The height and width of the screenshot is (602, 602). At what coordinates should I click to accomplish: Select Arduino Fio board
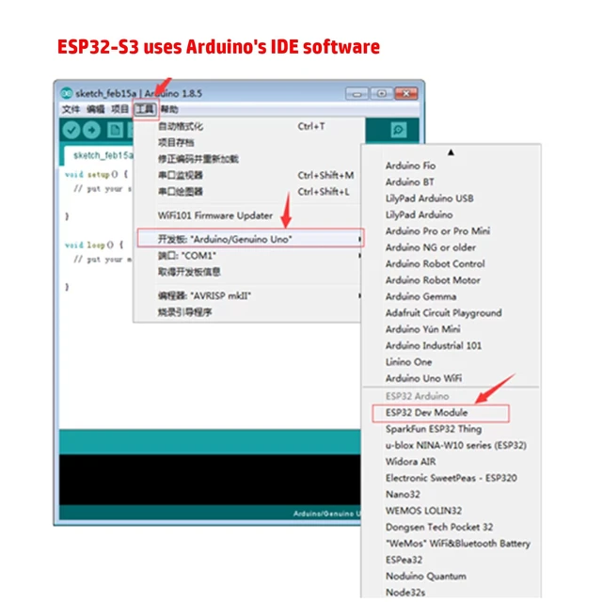point(451,166)
